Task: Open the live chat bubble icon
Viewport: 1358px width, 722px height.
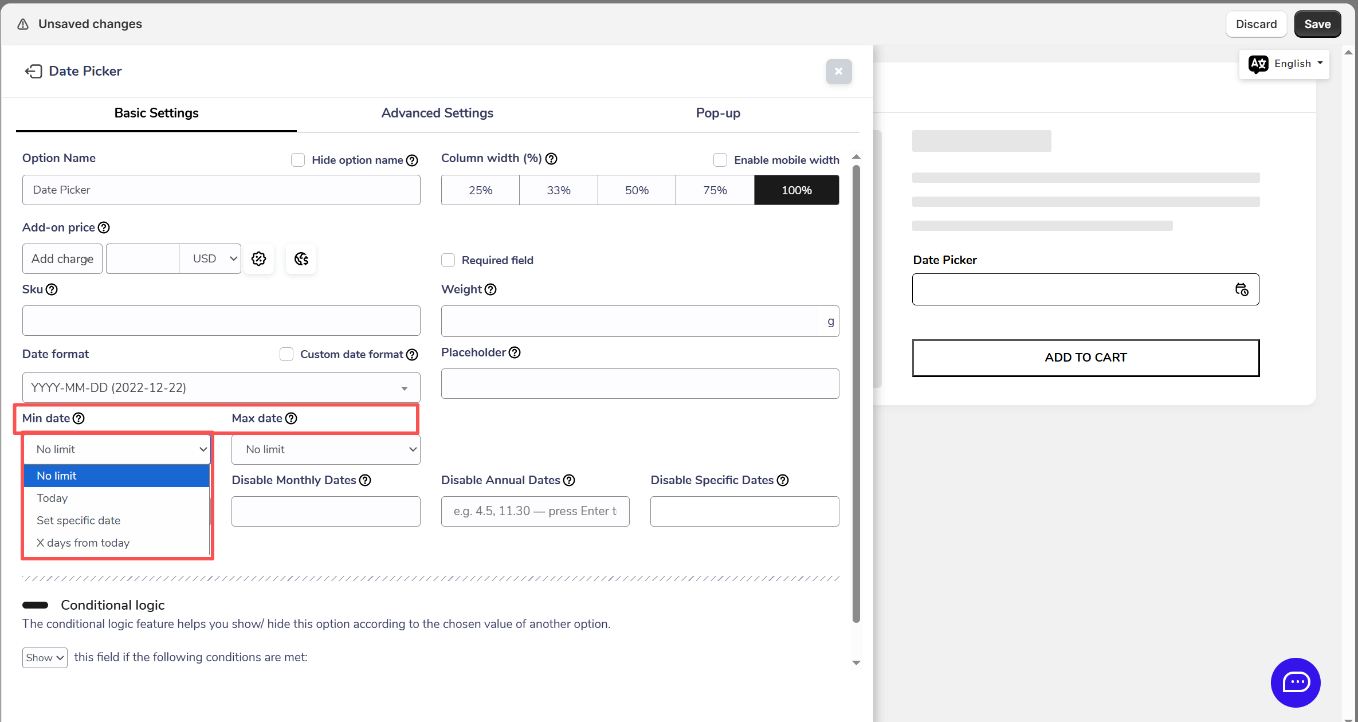Action: pyautogui.click(x=1295, y=682)
